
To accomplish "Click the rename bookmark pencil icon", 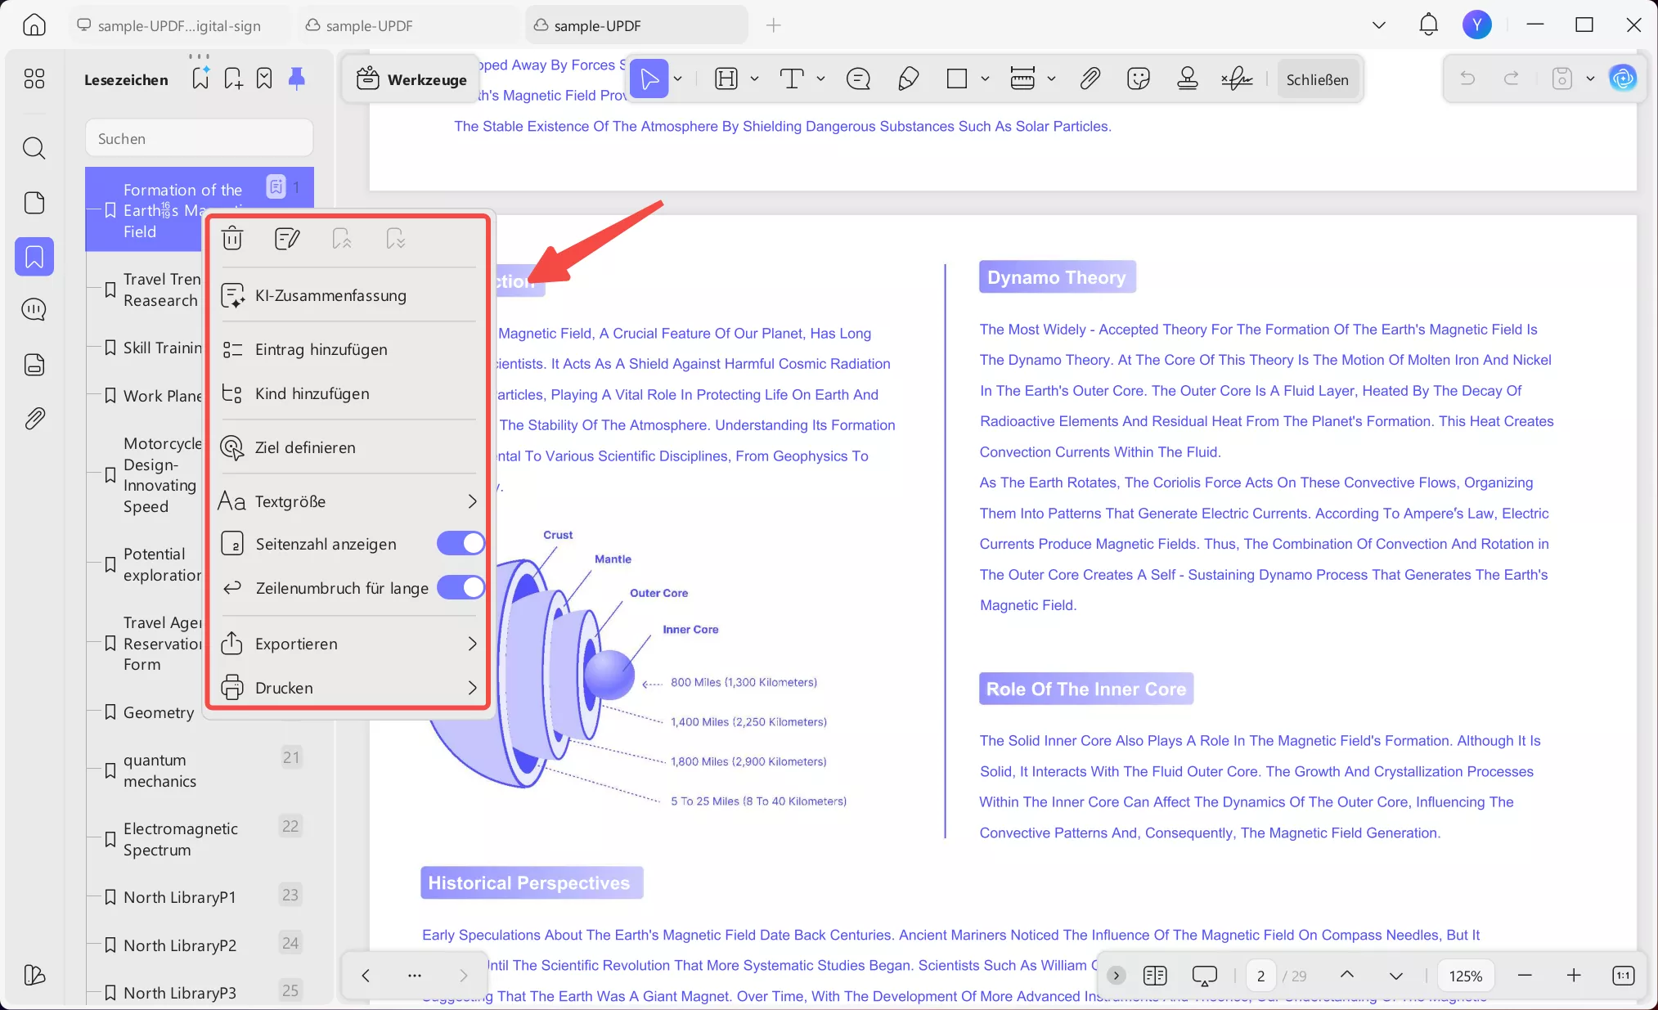I will click(287, 238).
